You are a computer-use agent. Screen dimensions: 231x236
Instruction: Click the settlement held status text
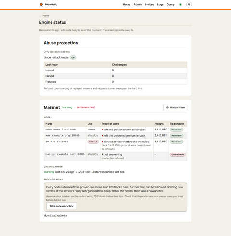coord(86,107)
